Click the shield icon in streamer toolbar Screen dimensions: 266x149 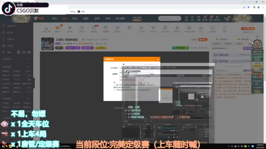click(x=153, y=28)
